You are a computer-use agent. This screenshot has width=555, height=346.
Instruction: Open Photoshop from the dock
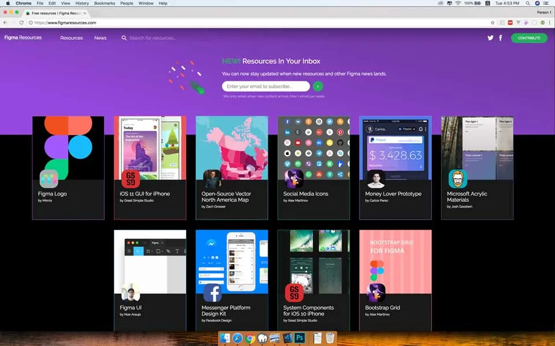(299, 339)
